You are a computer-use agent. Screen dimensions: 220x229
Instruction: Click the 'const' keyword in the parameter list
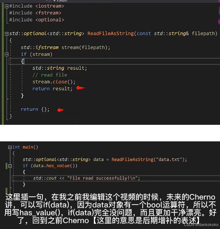[143, 34]
